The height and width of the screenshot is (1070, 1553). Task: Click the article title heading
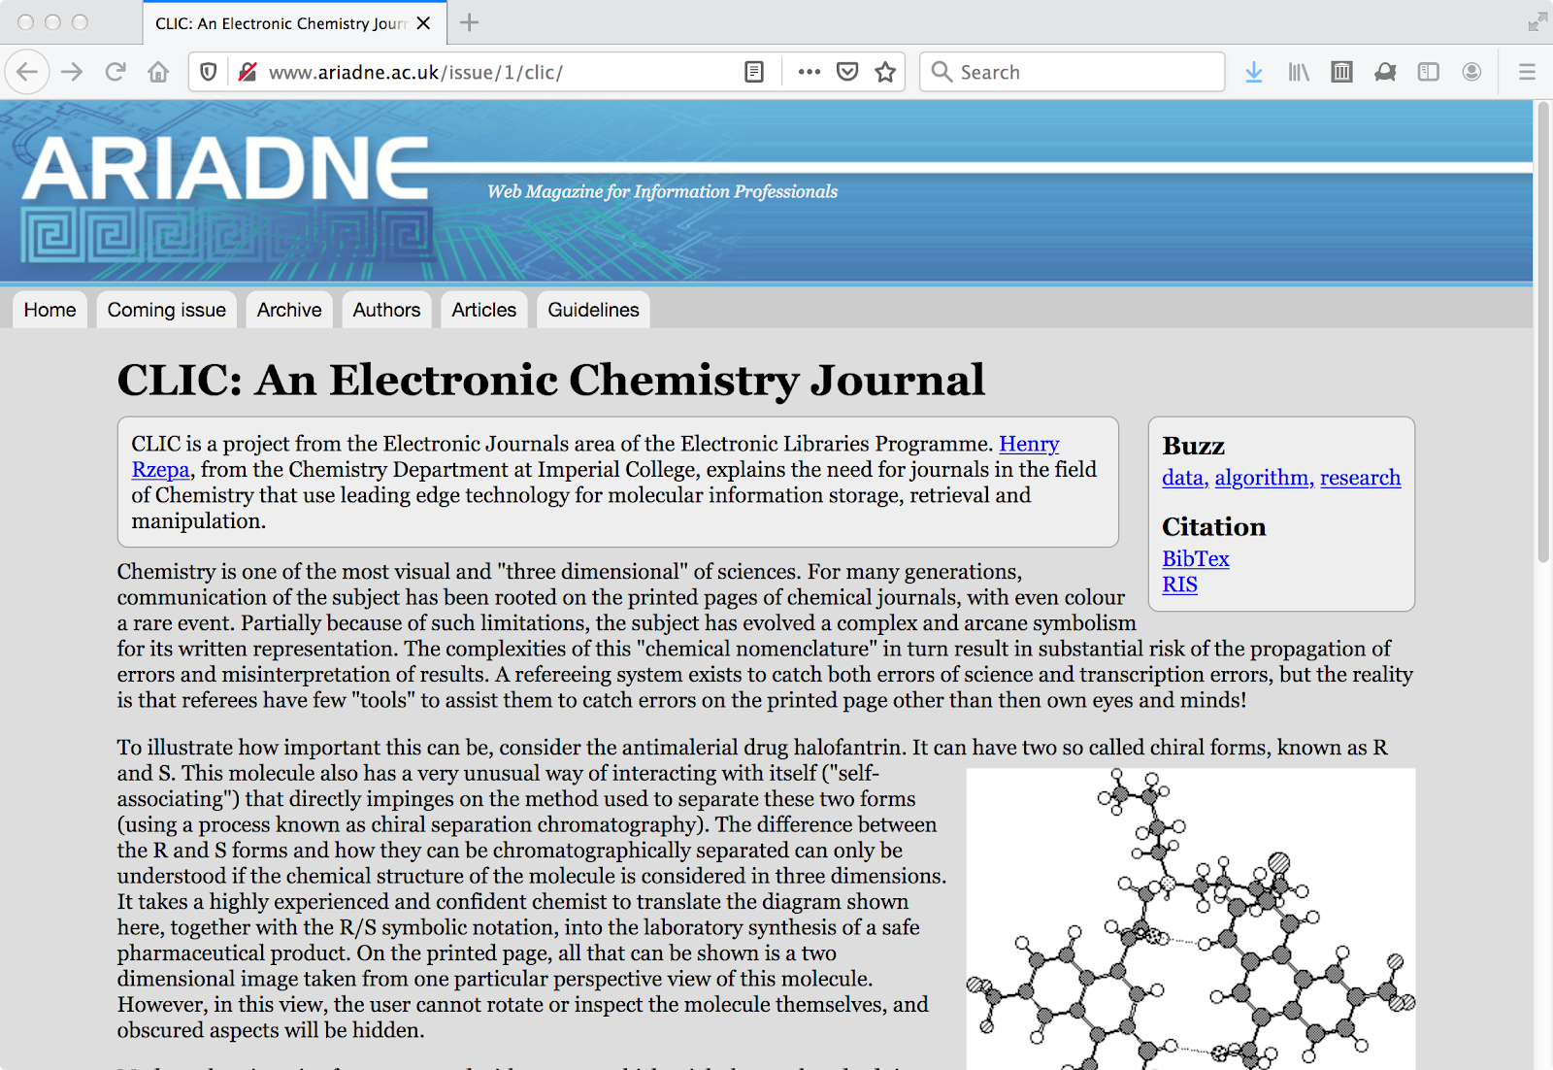click(x=551, y=380)
